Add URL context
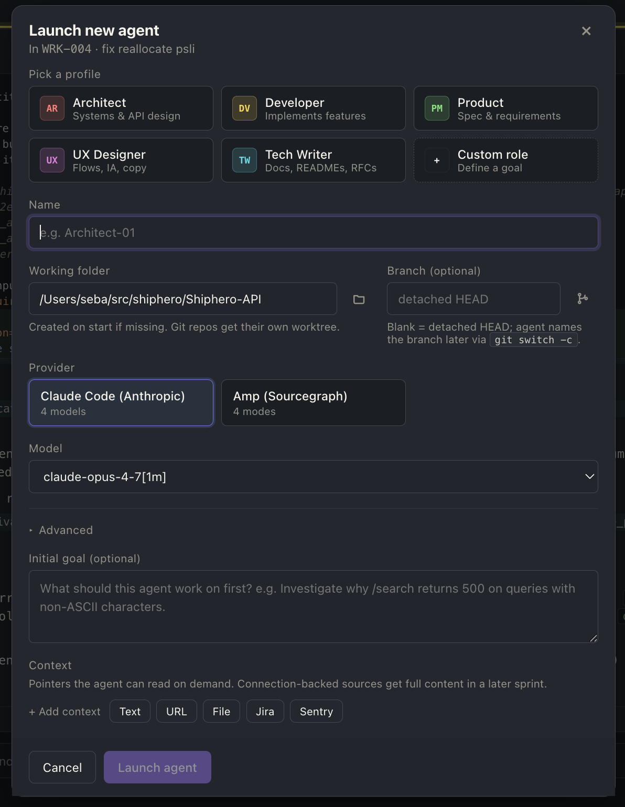The image size is (625, 807). [177, 712]
